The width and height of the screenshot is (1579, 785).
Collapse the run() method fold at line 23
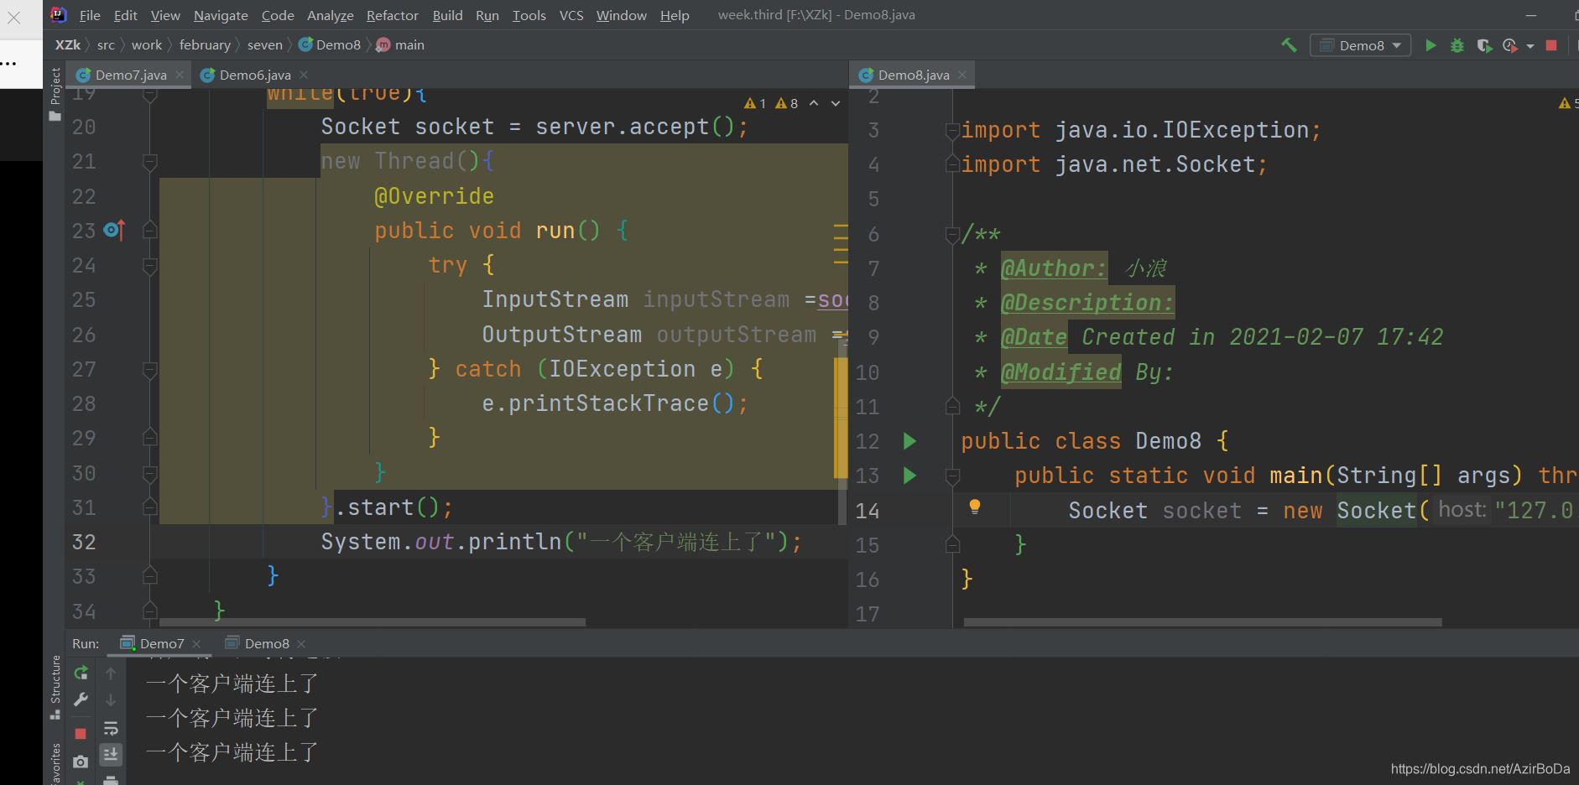pyautogui.click(x=150, y=230)
